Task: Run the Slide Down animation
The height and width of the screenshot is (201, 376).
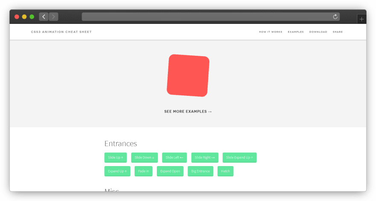Action: click(x=144, y=158)
